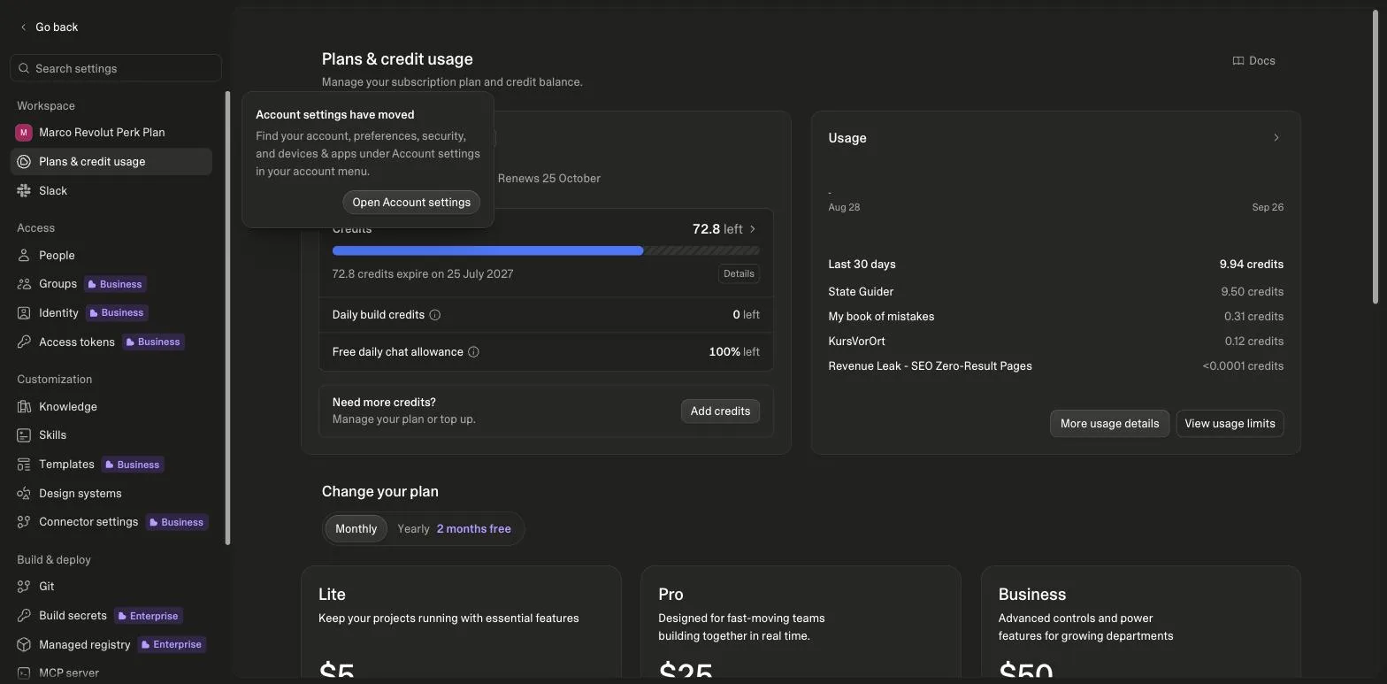Click the Design systems palette icon

click(x=24, y=494)
